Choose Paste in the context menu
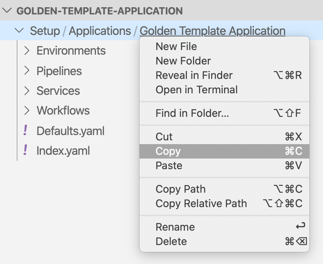The image size is (323, 264). click(224, 165)
